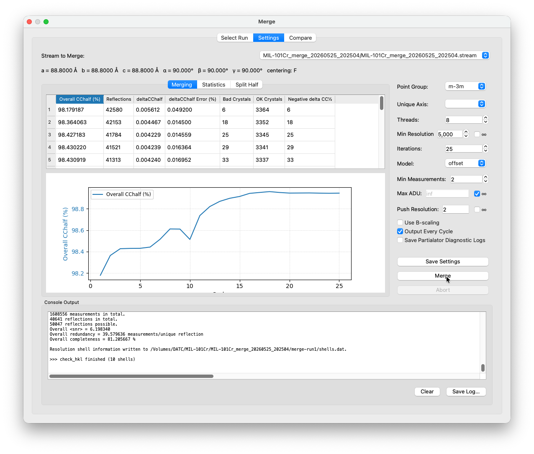
Task: Toggle the Min Resolution infinity checkbox
Action: [477, 134]
